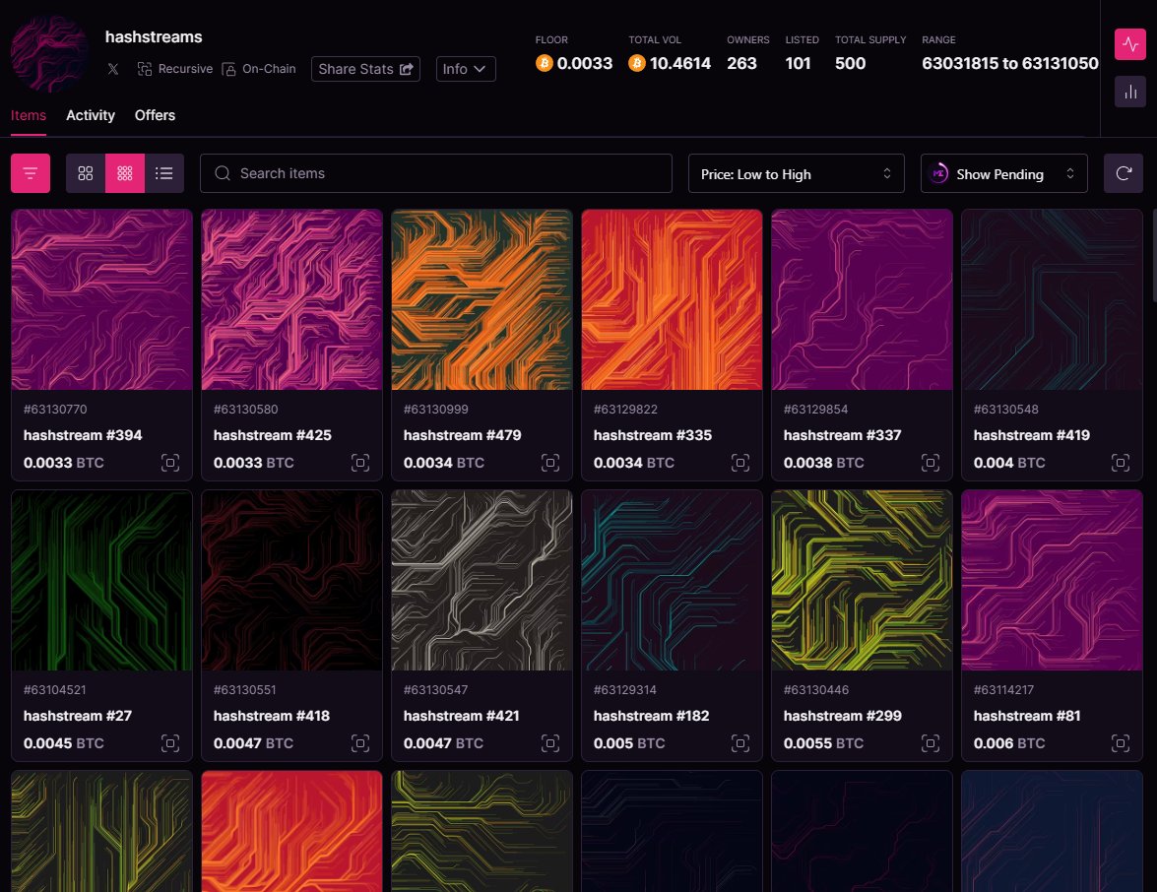Open the bar chart analytics icon
The image size is (1157, 892).
1129,93
